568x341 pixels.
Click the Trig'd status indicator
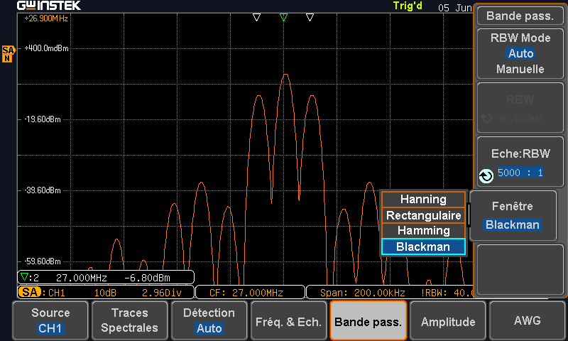point(408,6)
